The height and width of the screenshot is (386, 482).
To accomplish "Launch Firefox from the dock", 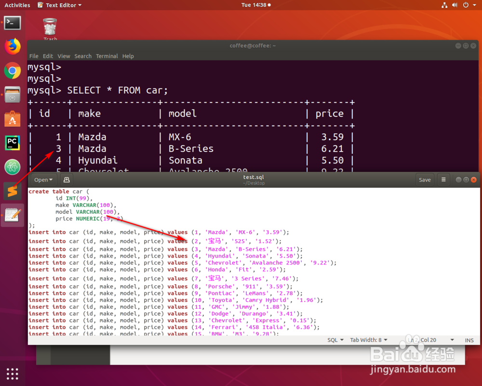I will pyautogui.click(x=13, y=47).
